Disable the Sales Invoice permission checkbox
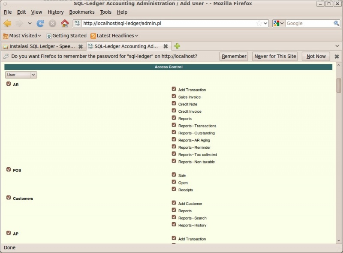The width and height of the screenshot is (343, 253). tap(174, 97)
